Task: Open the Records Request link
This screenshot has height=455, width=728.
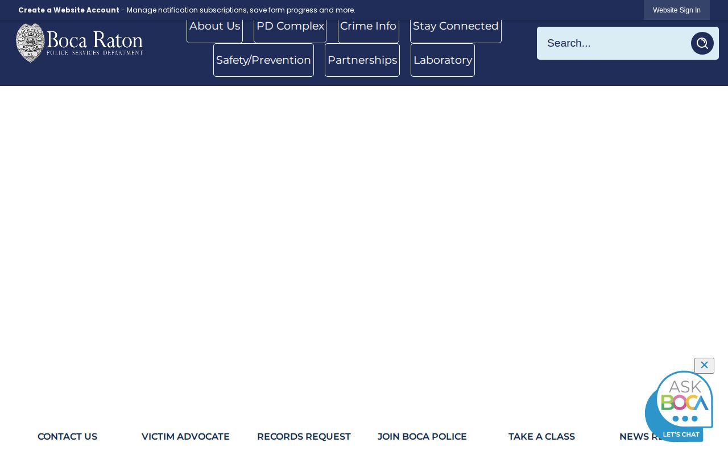Action: (304, 437)
